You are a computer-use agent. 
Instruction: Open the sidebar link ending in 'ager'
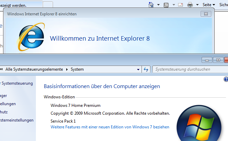3,96
